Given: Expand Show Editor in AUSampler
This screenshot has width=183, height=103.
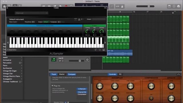Looking at the screenshot, I should [12, 50].
